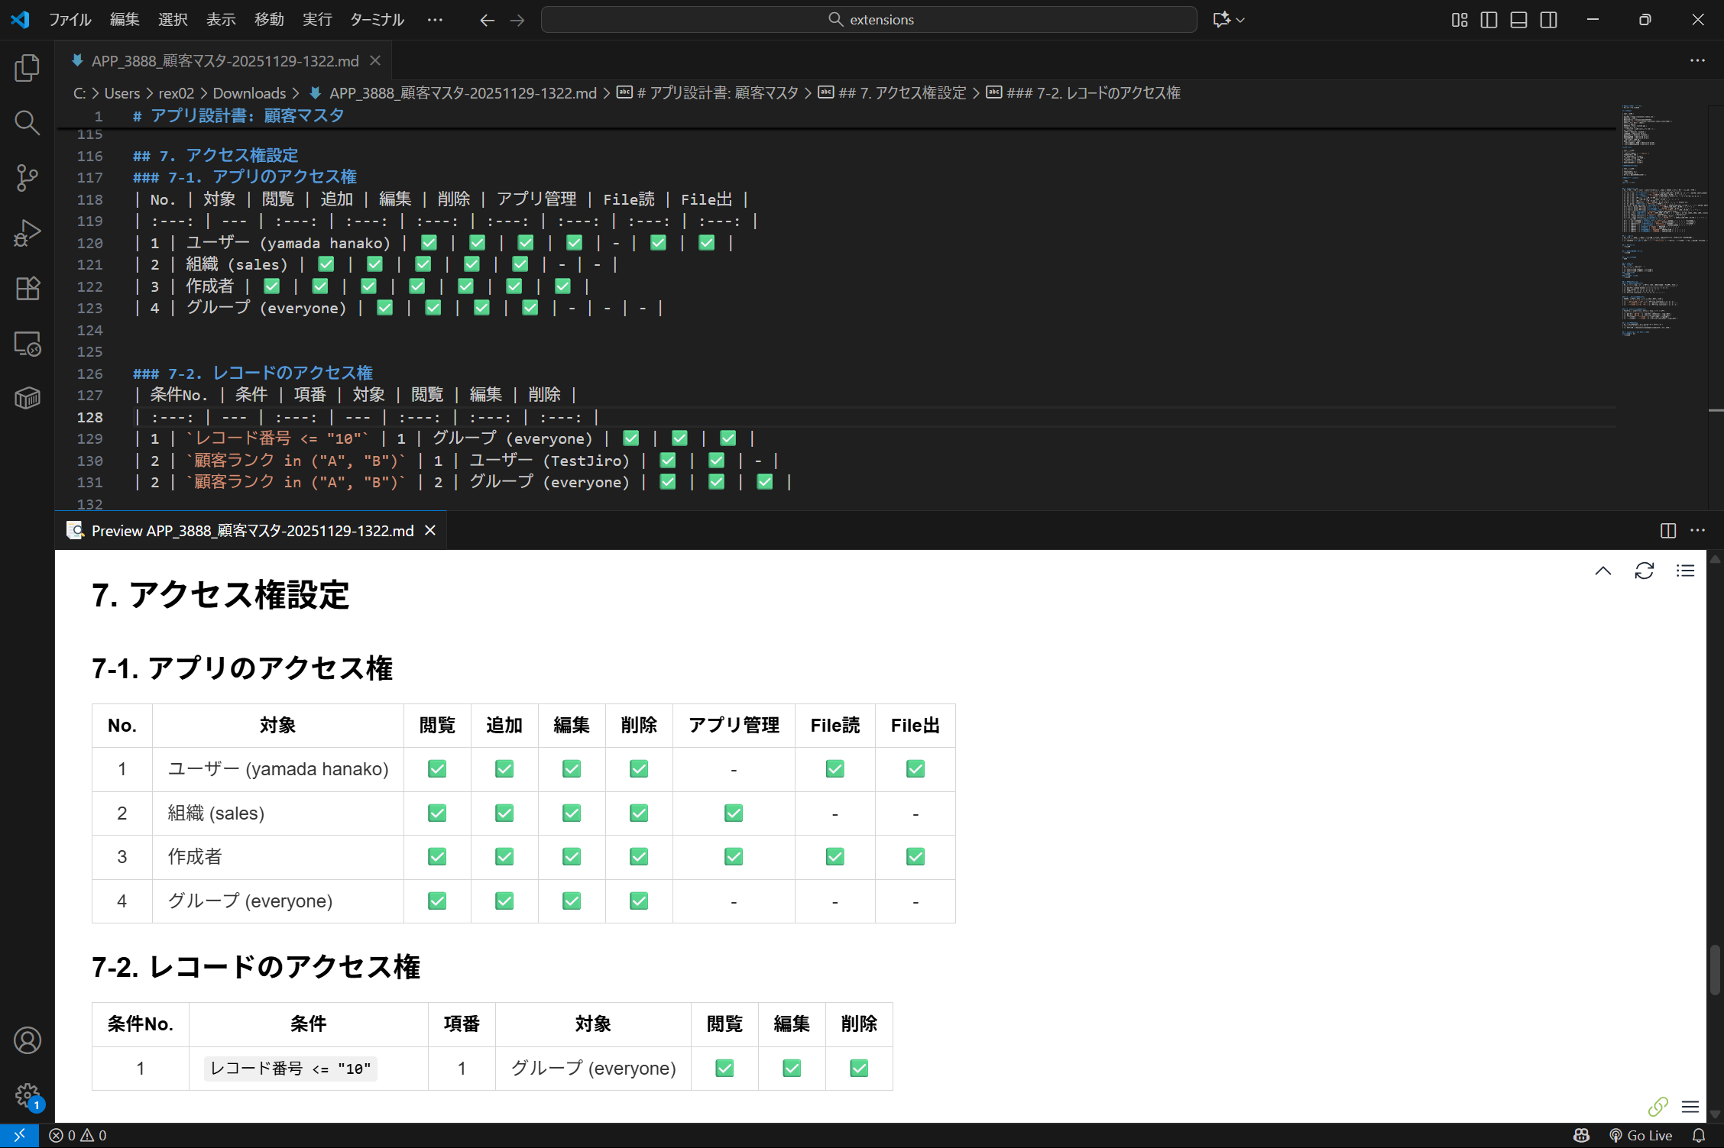Open the Manage gear settings icon

pyautogui.click(x=28, y=1095)
